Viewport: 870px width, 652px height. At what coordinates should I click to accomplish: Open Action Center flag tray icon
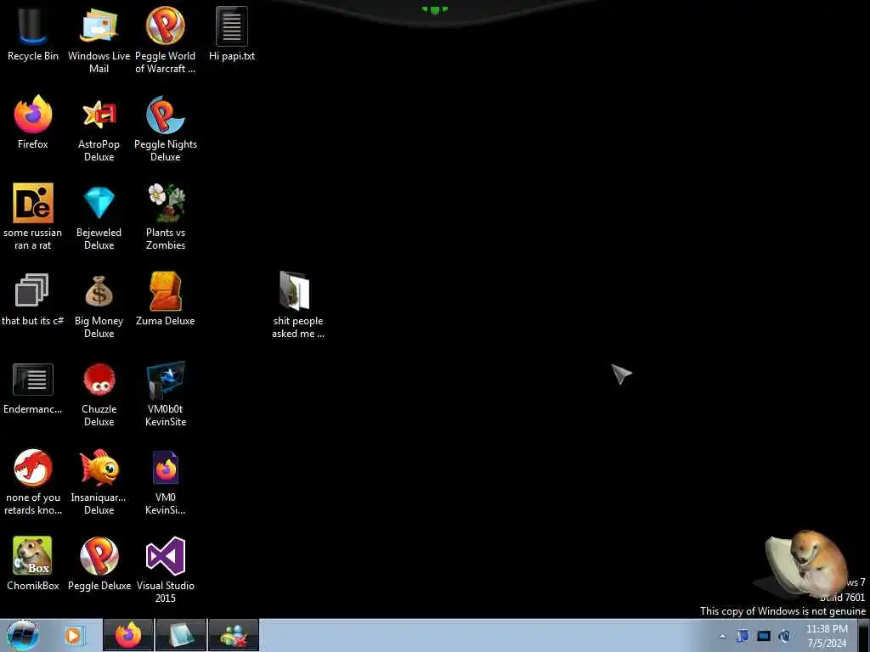[x=743, y=636]
